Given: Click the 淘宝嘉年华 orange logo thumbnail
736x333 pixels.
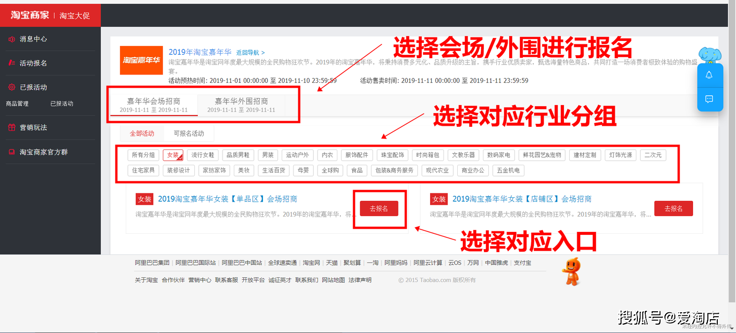Looking at the screenshot, I should pos(141,60).
